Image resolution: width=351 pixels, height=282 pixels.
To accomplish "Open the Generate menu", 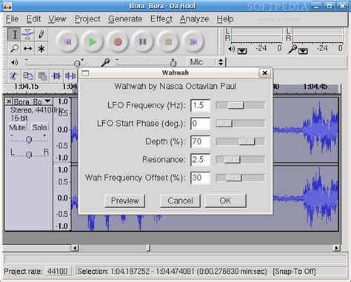I will tap(125, 19).
